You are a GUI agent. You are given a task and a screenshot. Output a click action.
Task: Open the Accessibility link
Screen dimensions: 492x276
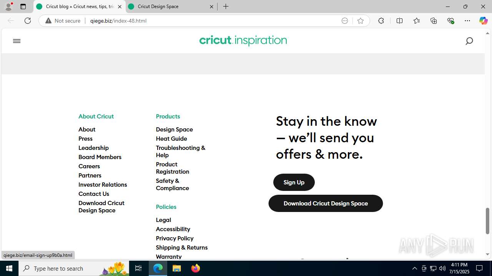click(x=173, y=229)
